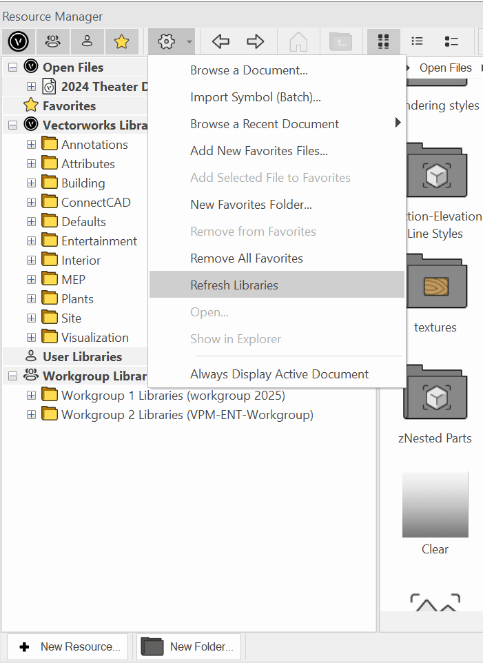Expand the Building folder

31,183
